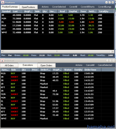Click the Positions window app logo icon
The image size is (116, 129).
3,2
